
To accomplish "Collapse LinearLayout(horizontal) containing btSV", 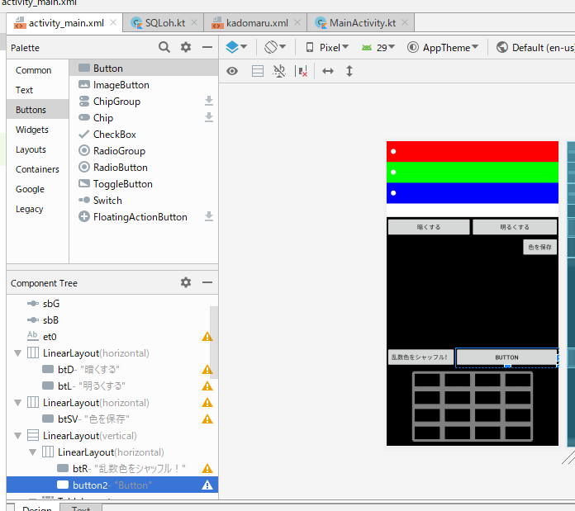I will 17,403.
